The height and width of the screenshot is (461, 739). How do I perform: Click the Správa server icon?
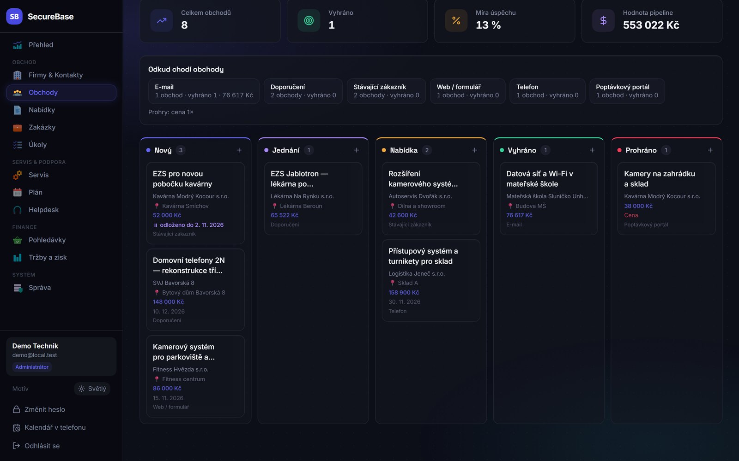(18, 288)
